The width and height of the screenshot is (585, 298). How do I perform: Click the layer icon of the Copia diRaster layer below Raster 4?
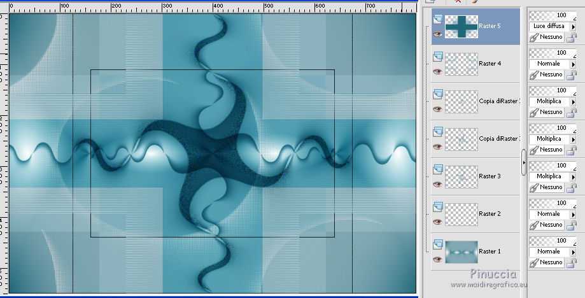pyautogui.click(x=437, y=94)
